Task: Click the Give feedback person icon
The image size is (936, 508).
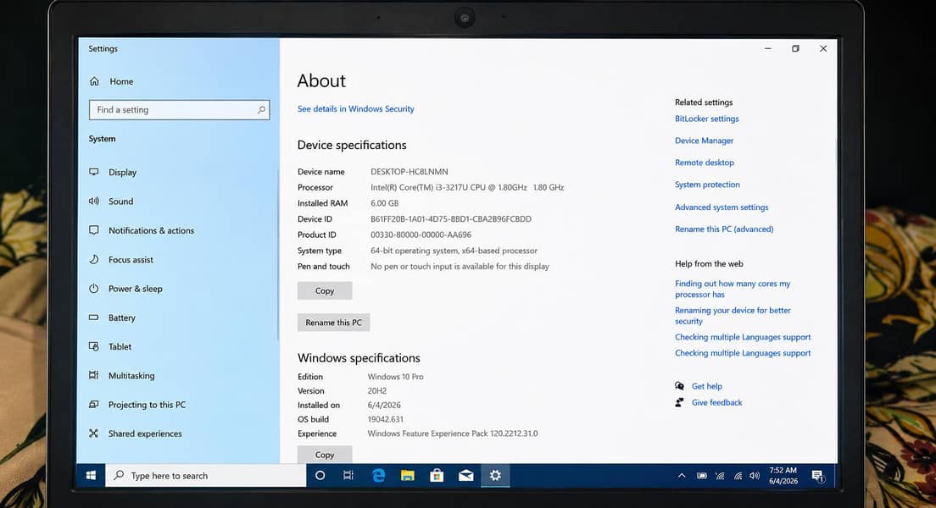Action: (679, 402)
